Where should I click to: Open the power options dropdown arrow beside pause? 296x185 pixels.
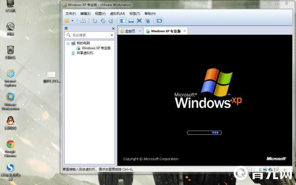coord(73,21)
